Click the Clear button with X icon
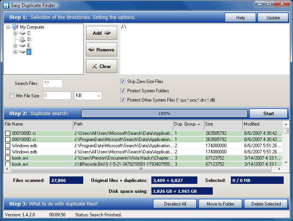The image size is (293, 221). point(101,66)
